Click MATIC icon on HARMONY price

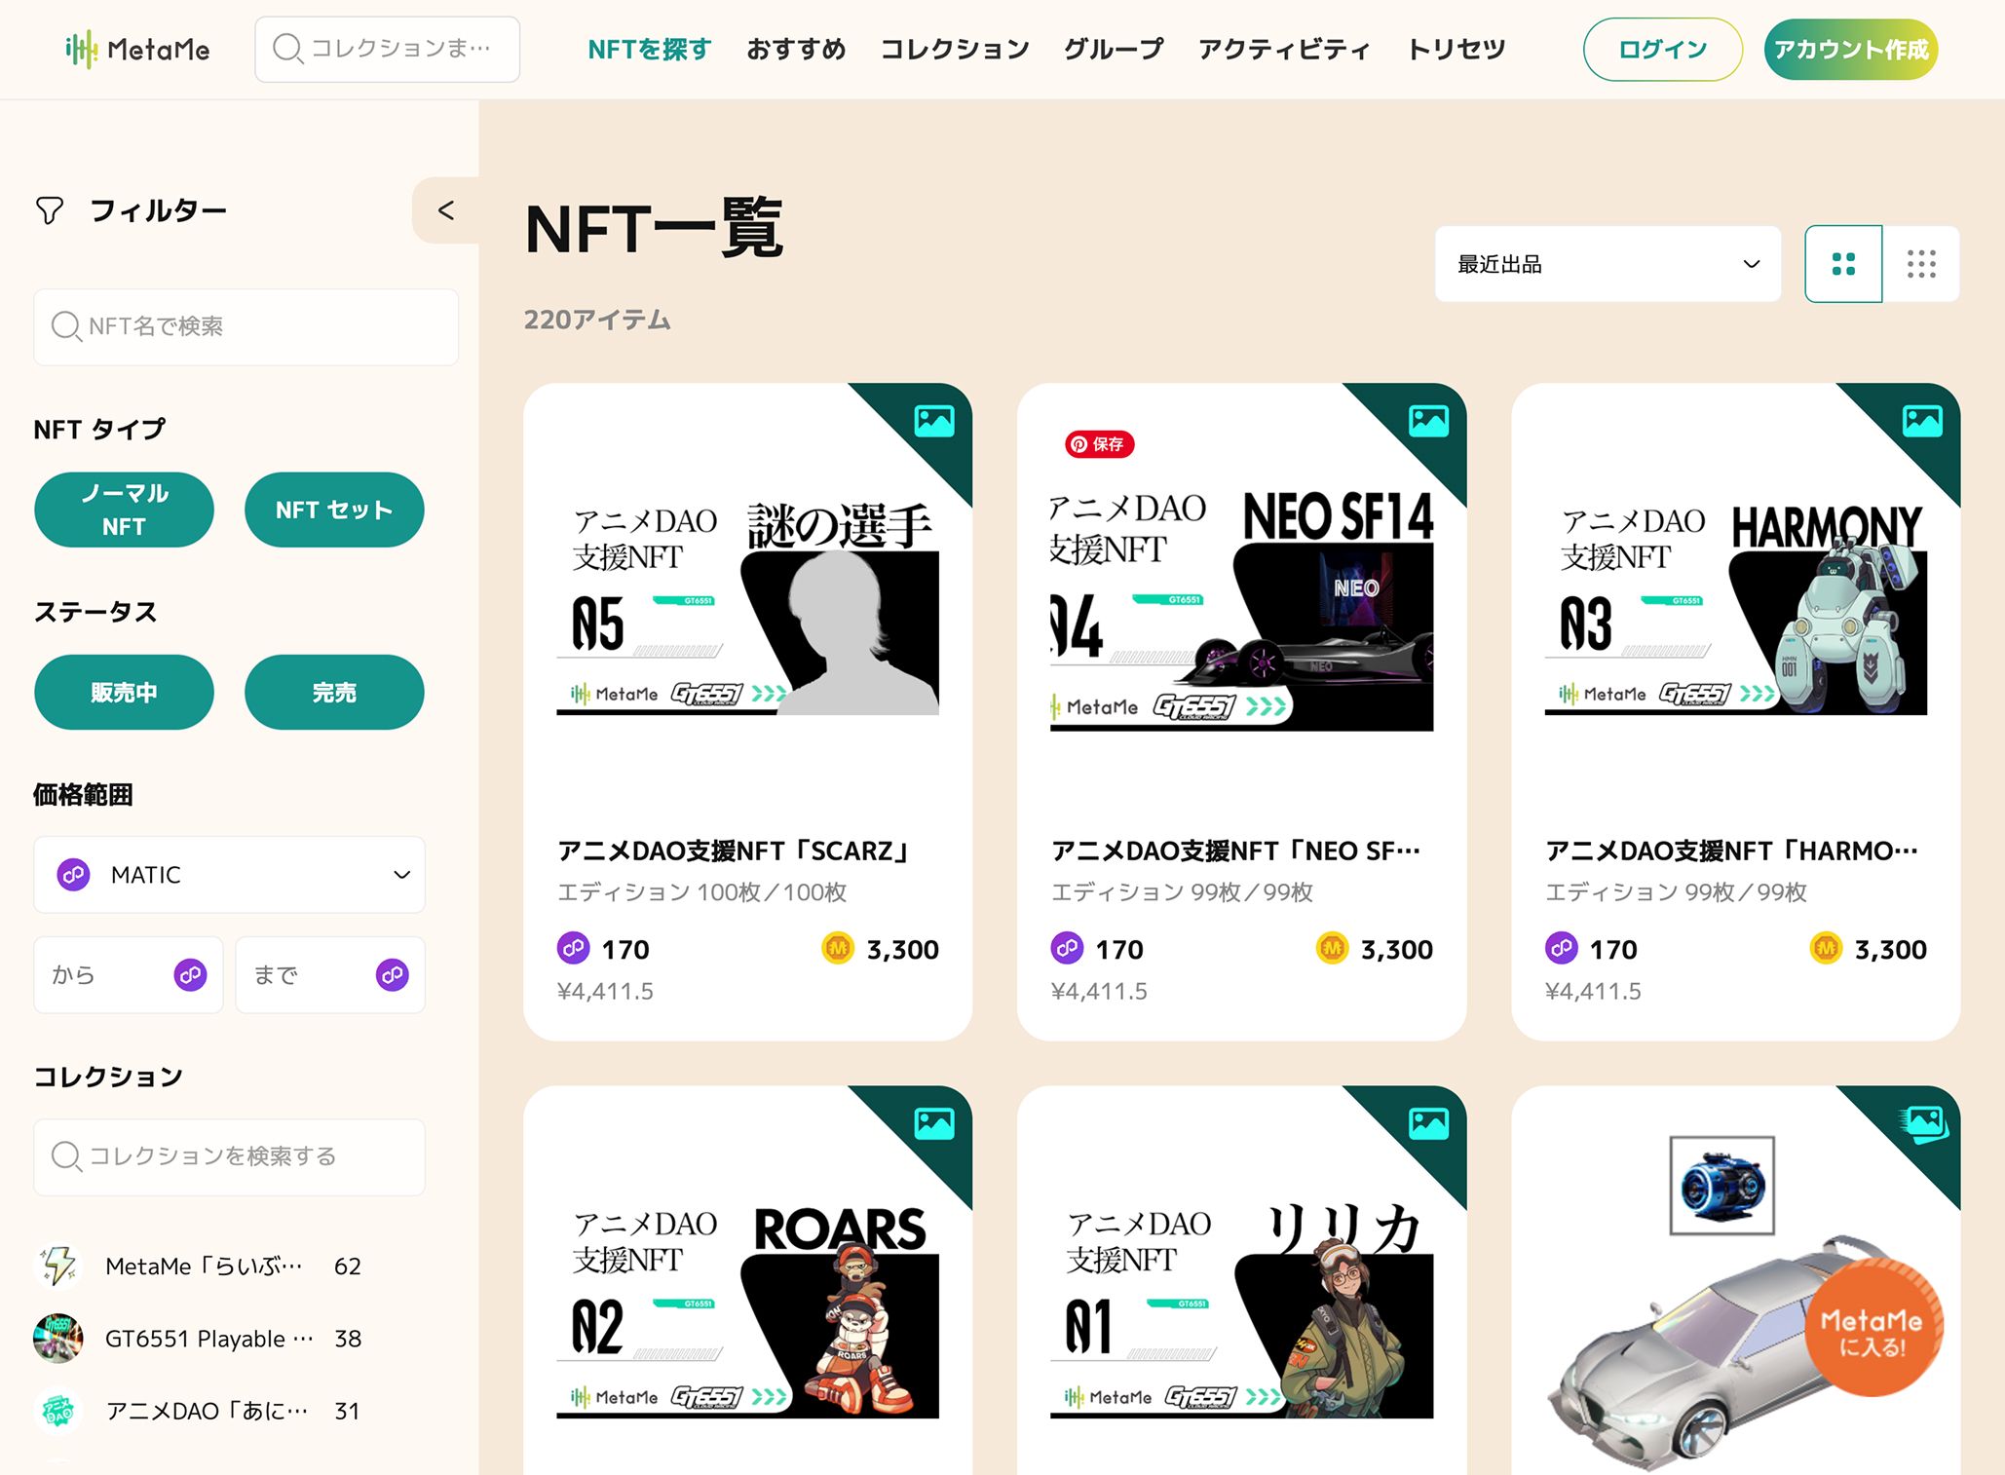(1561, 948)
